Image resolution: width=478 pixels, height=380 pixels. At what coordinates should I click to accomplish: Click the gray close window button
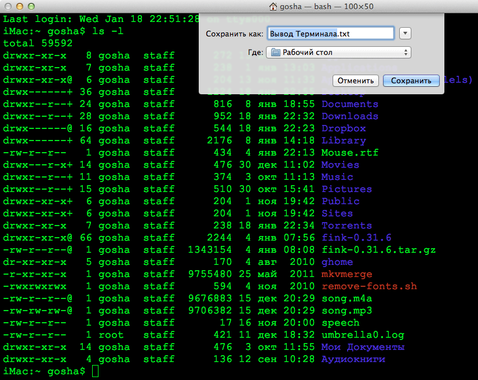coord(8,6)
